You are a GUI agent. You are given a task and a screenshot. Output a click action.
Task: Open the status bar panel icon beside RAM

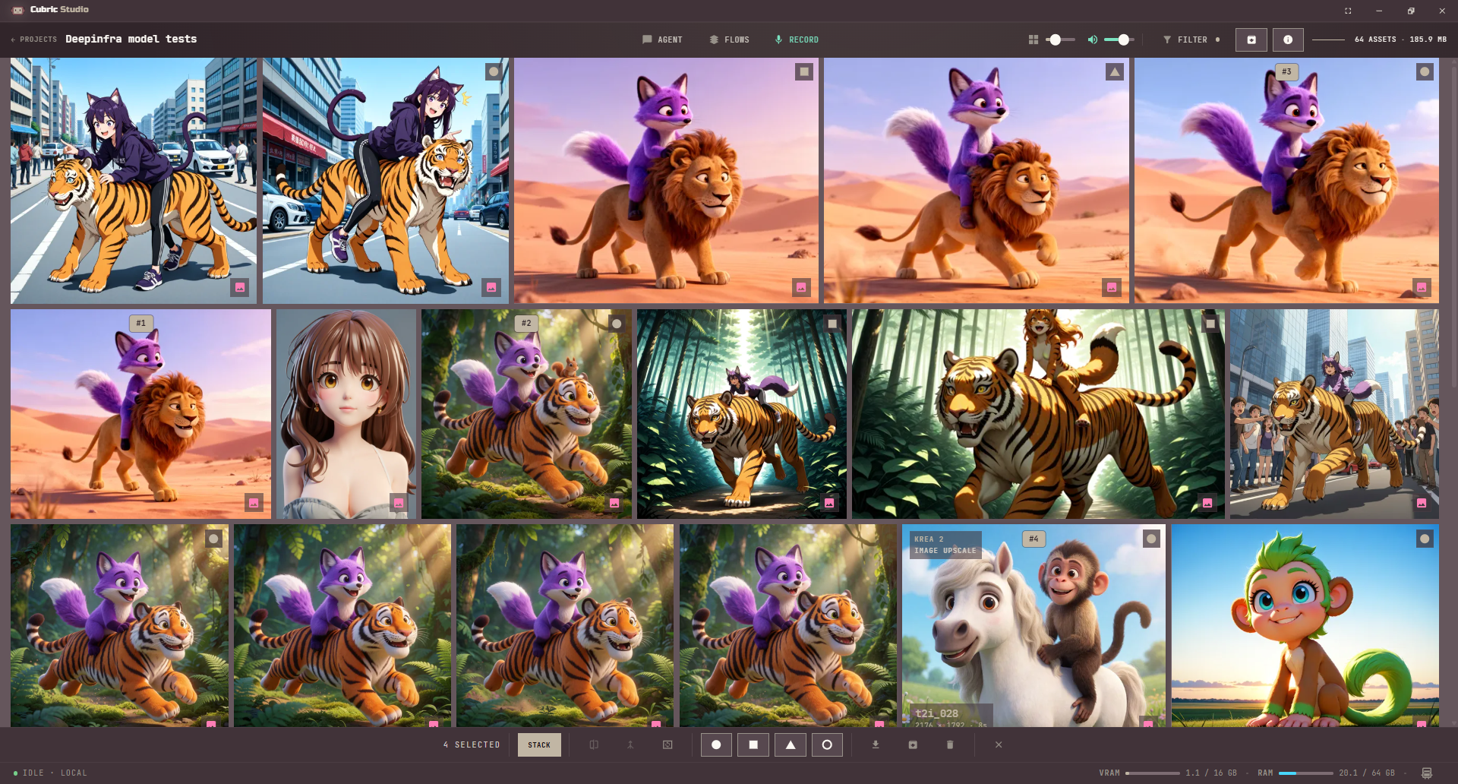coord(1427,773)
